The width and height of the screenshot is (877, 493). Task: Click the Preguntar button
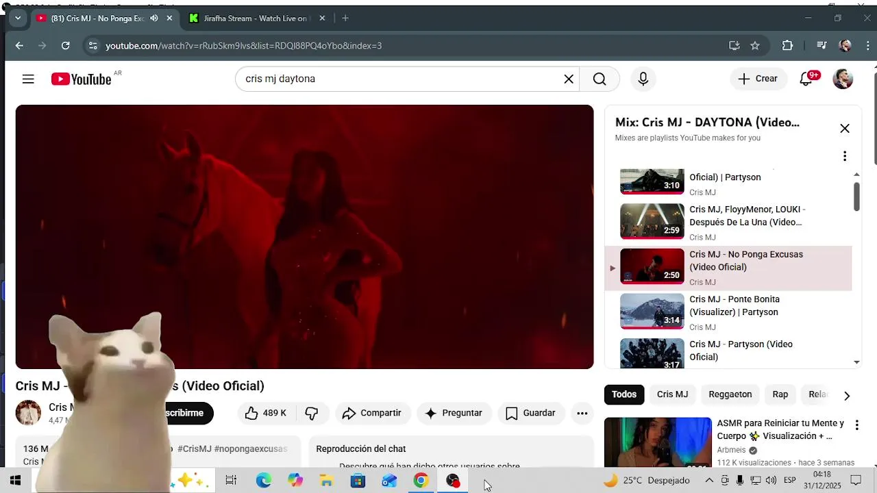454,413
